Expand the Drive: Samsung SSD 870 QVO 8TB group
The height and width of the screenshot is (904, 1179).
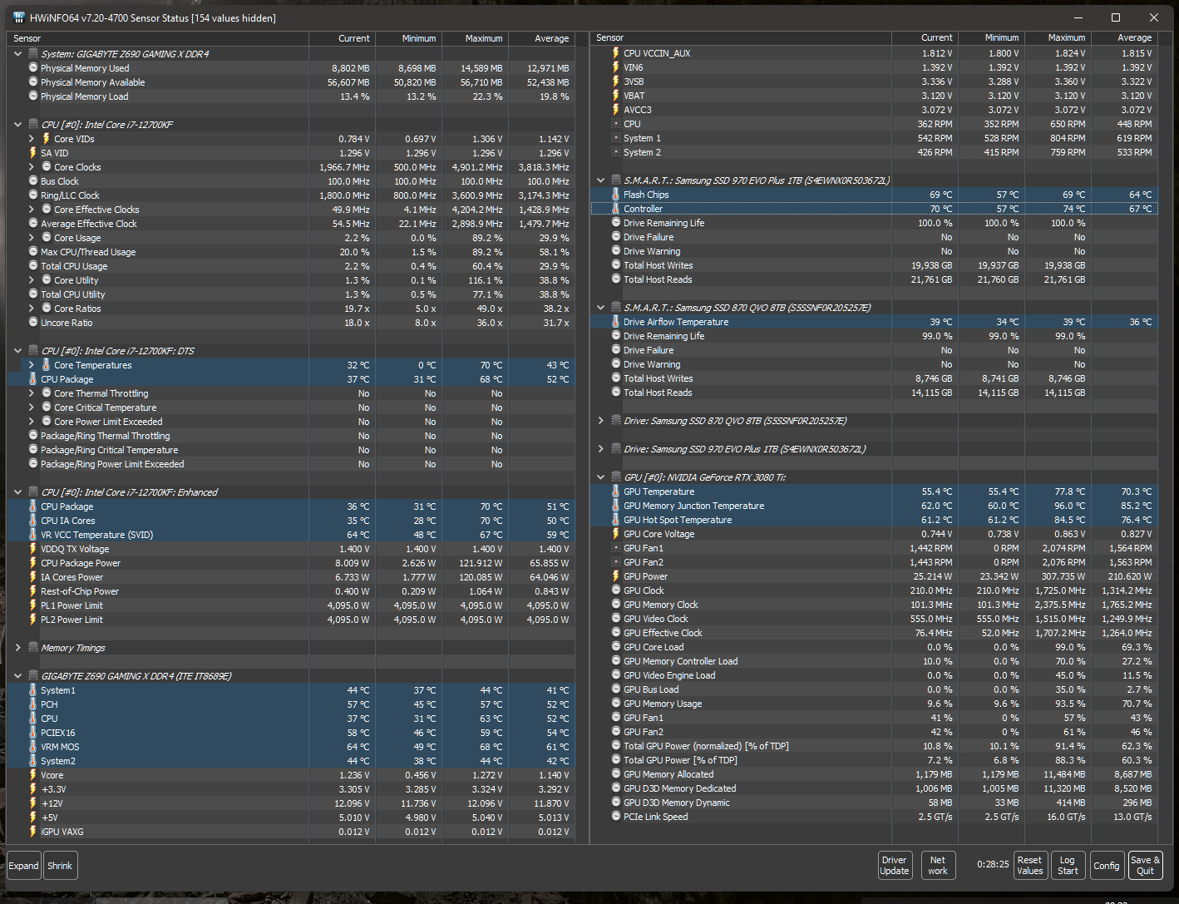click(601, 421)
